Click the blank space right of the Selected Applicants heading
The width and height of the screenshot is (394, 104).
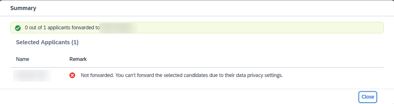click(230, 42)
